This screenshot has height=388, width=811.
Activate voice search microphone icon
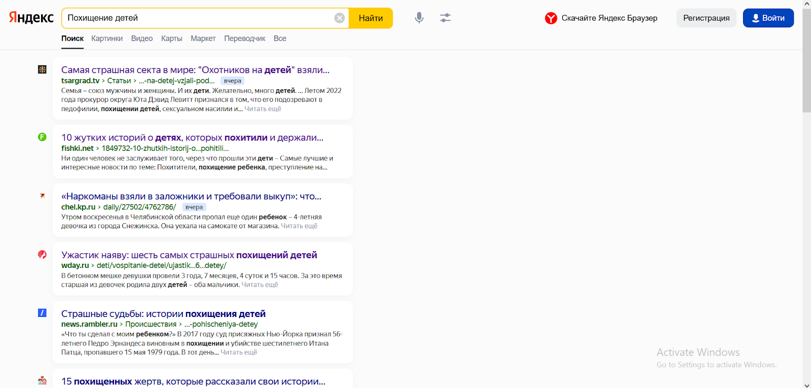coord(419,18)
